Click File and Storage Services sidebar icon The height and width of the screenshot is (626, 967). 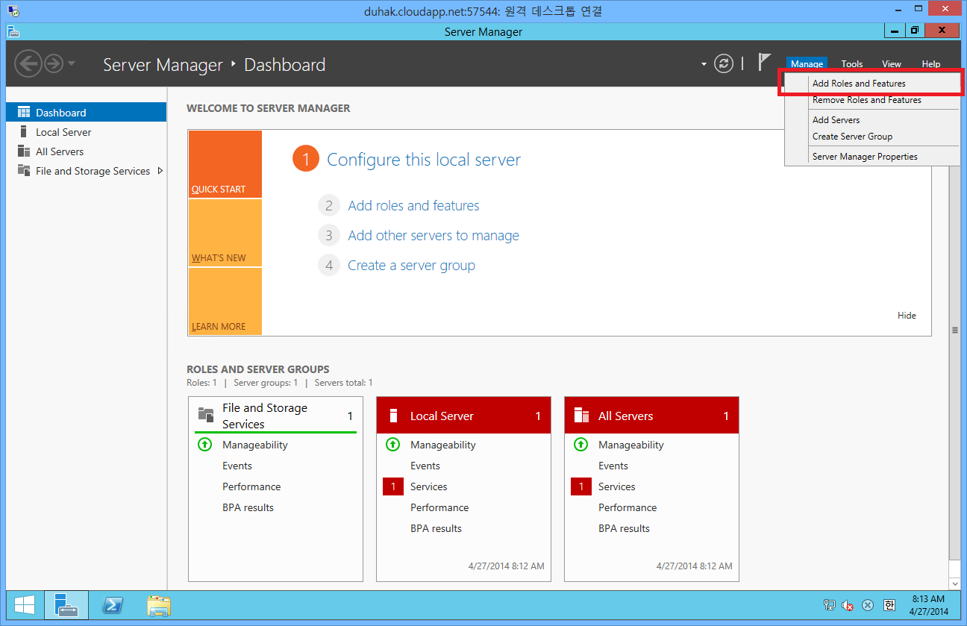pyautogui.click(x=24, y=171)
